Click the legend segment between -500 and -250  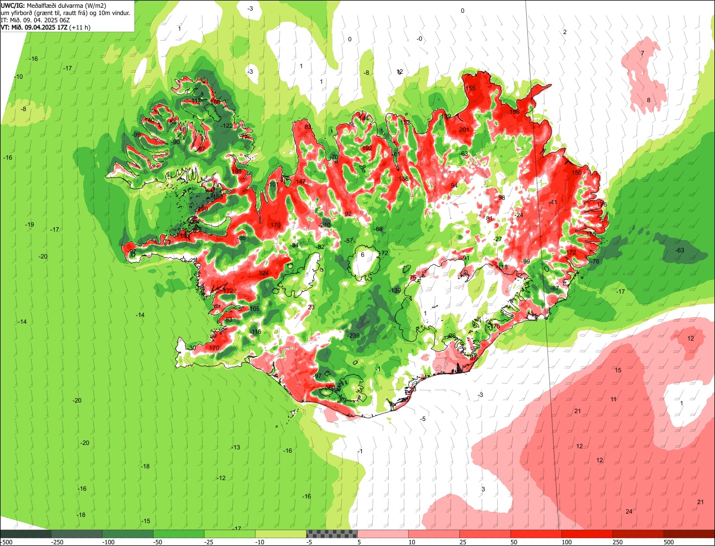tap(26, 534)
